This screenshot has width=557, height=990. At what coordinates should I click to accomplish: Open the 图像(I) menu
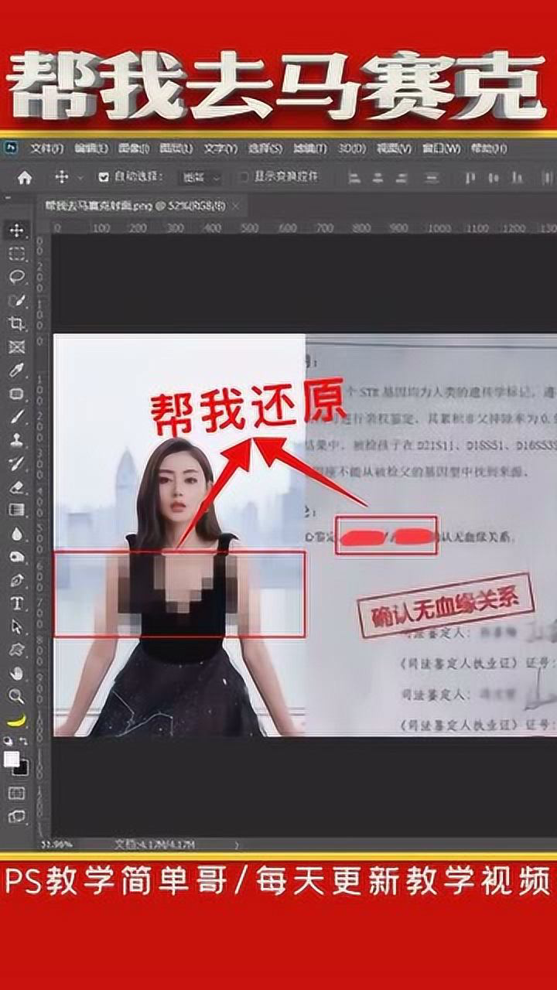click(134, 148)
